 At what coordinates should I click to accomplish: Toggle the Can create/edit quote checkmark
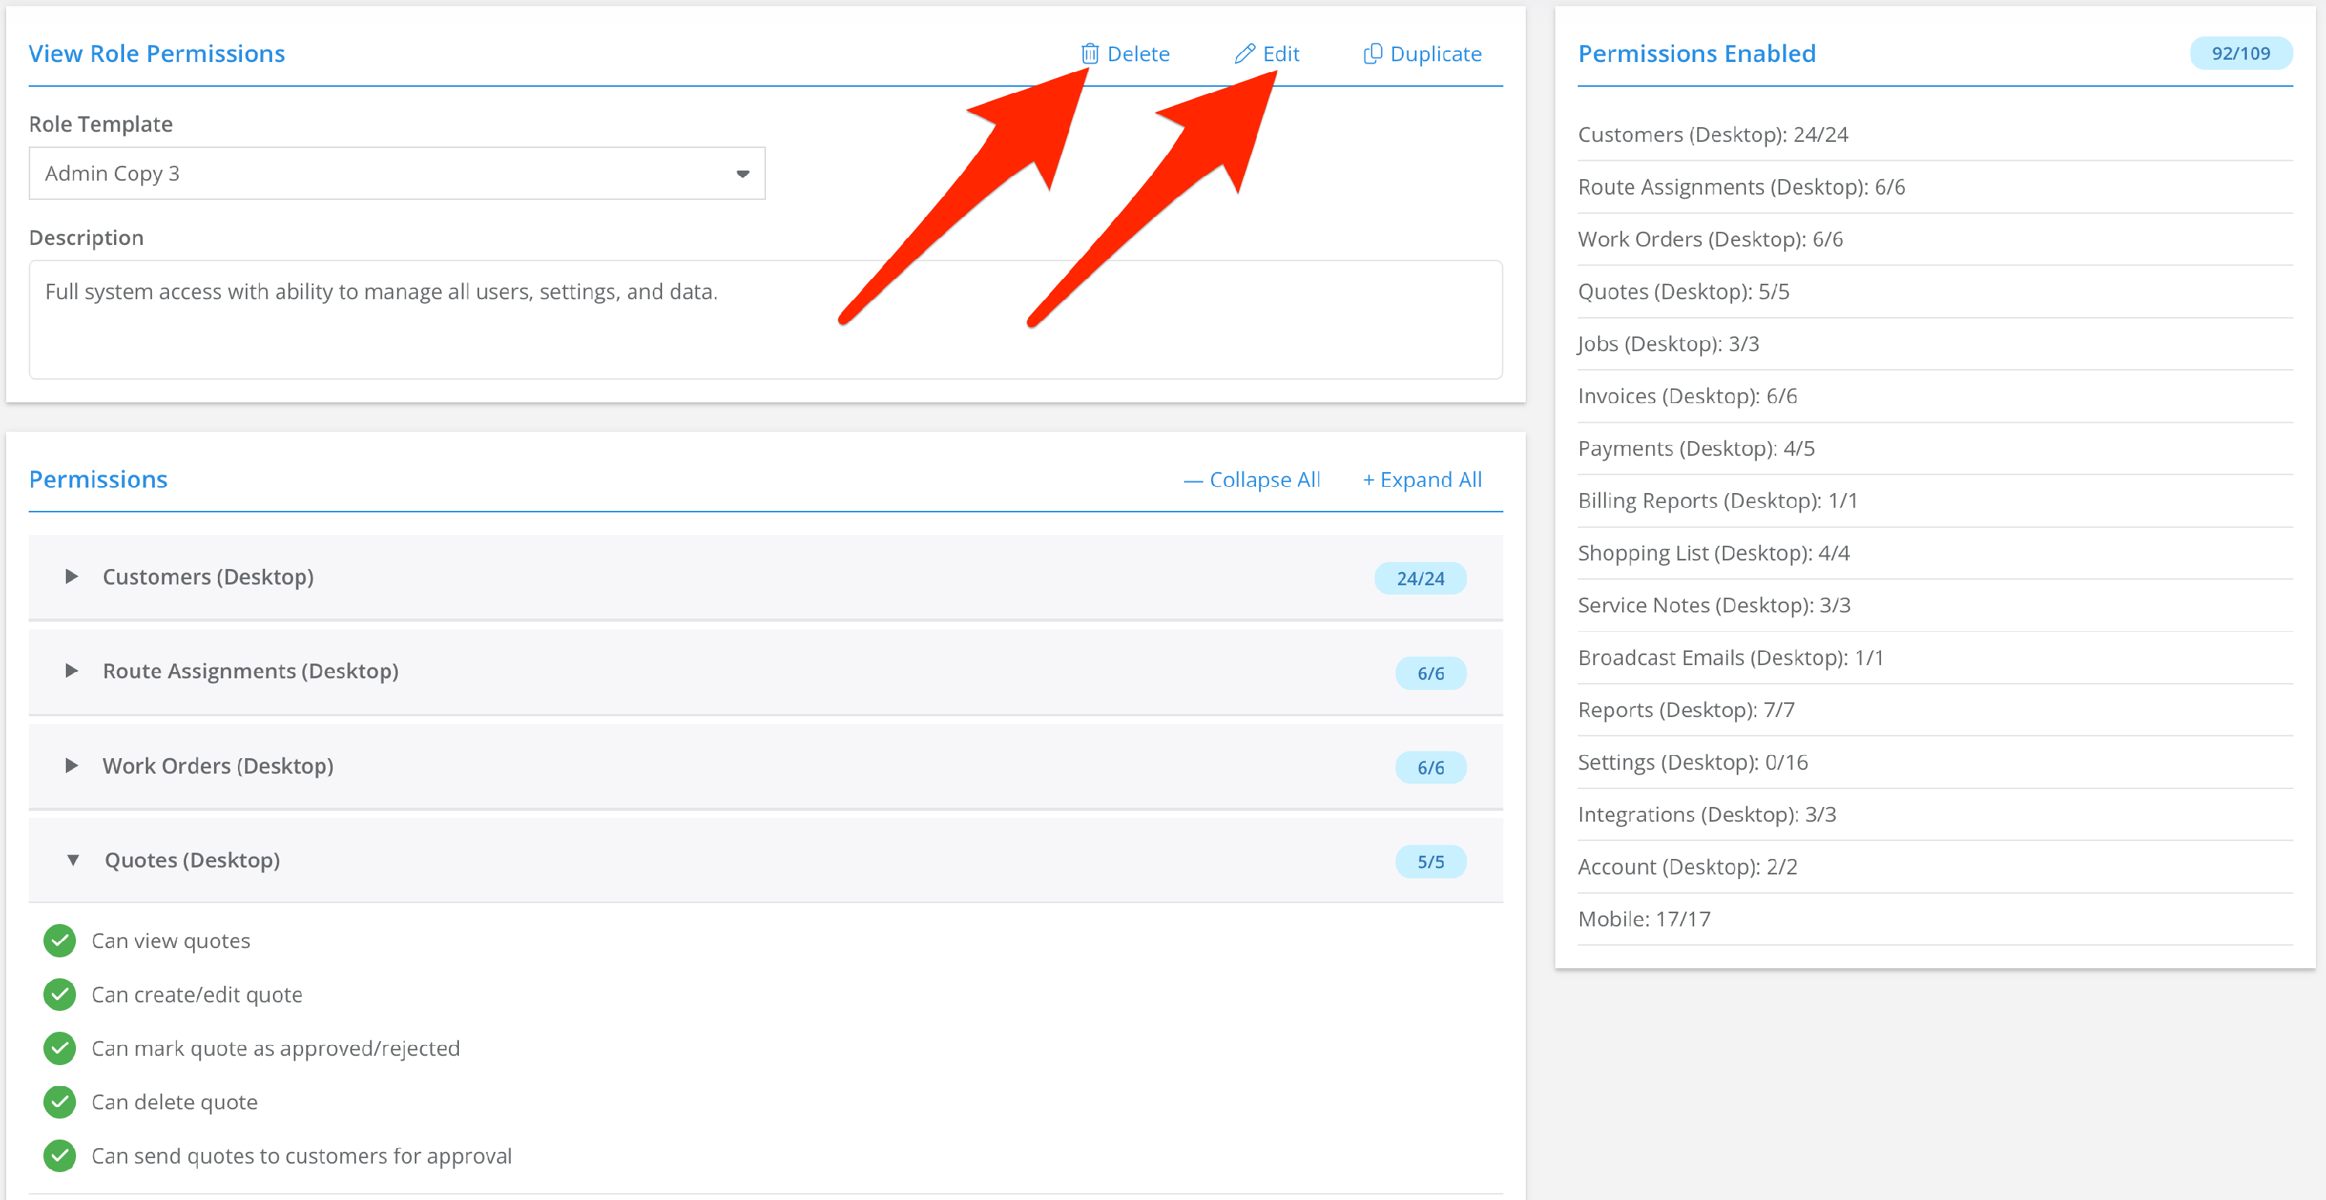coord(60,994)
